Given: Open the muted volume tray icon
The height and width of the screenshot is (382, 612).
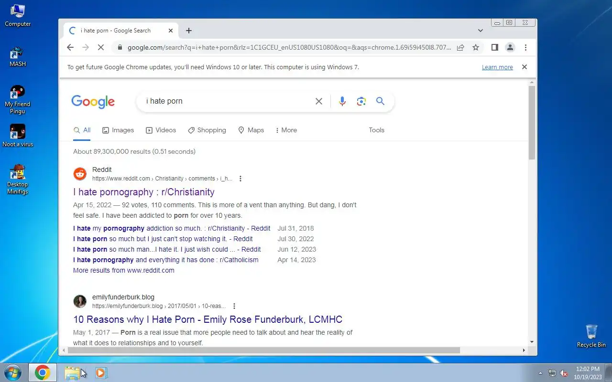Looking at the screenshot, I should click(x=564, y=373).
